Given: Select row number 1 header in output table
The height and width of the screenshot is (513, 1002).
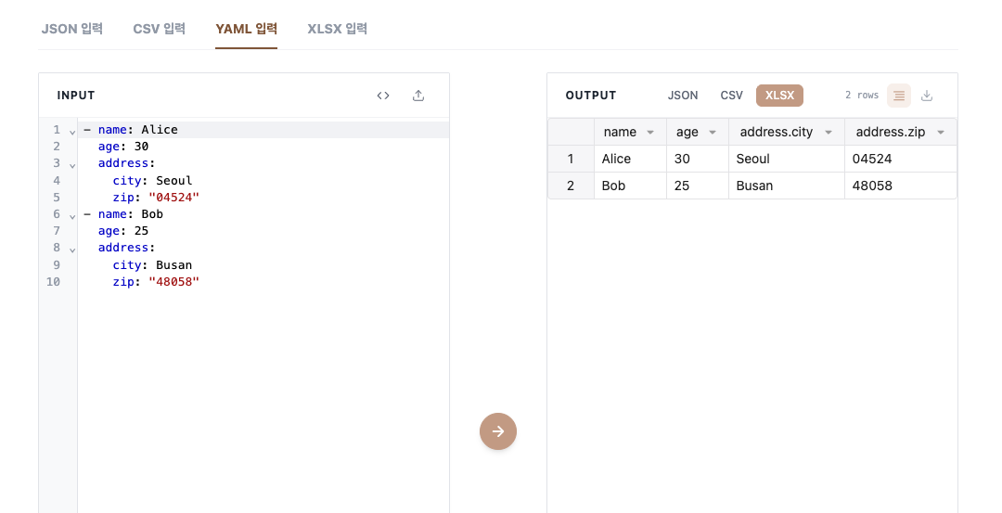Looking at the screenshot, I should pyautogui.click(x=571, y=159).
